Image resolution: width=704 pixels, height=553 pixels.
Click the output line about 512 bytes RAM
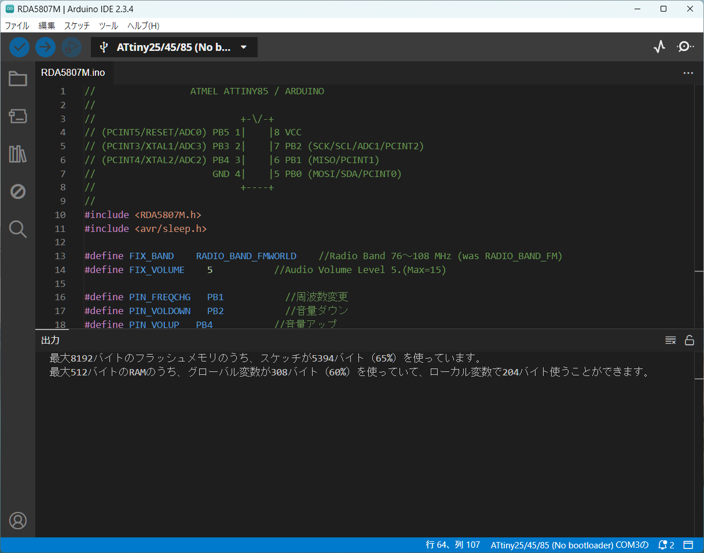[350, 372]
